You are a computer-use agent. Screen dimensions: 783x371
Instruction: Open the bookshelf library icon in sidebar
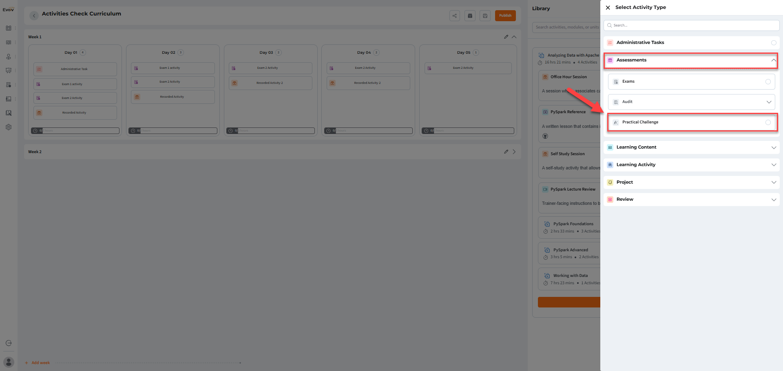coord(9,28)
